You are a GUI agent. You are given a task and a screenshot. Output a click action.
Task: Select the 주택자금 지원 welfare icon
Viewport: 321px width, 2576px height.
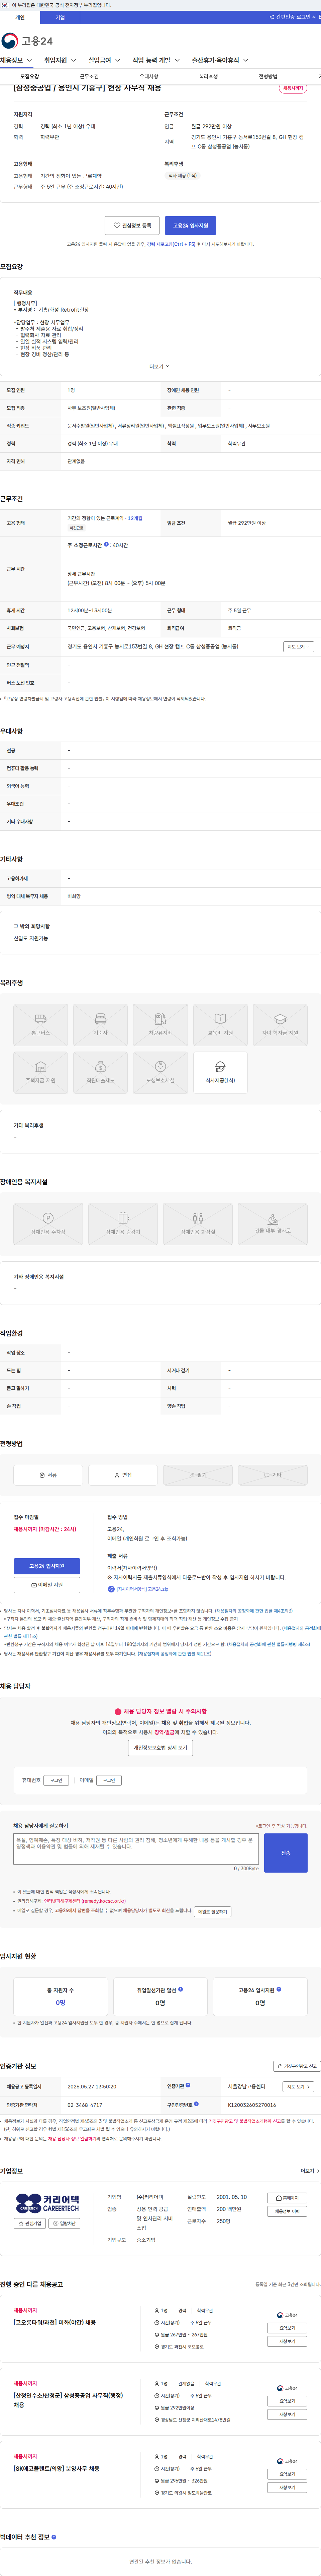click(41, 1073)
